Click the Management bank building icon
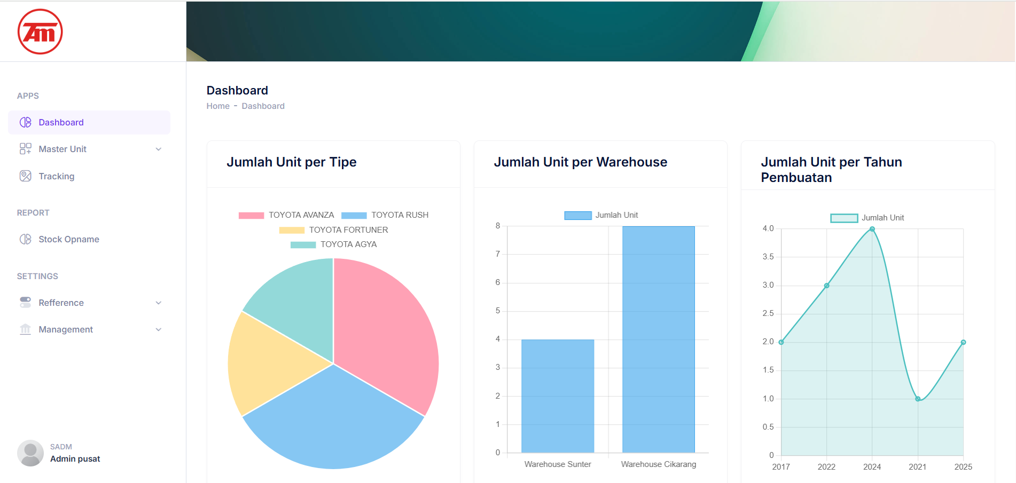1016x483 pixels. tap(26, 329)
